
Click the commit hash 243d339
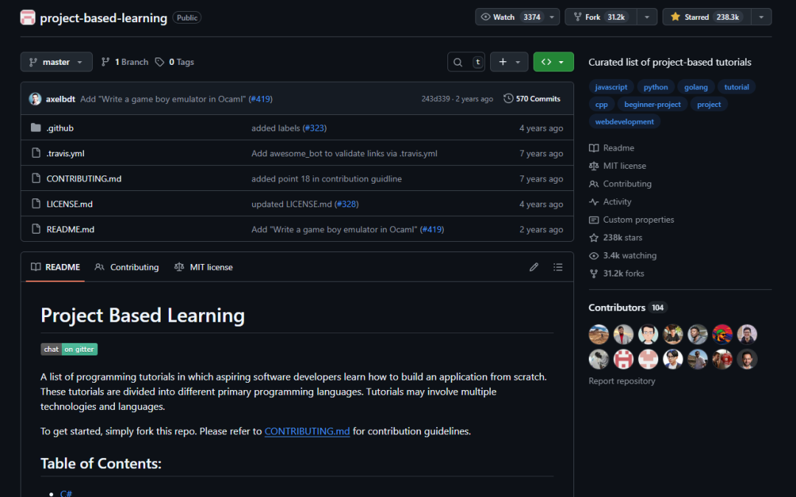(435, 99)
